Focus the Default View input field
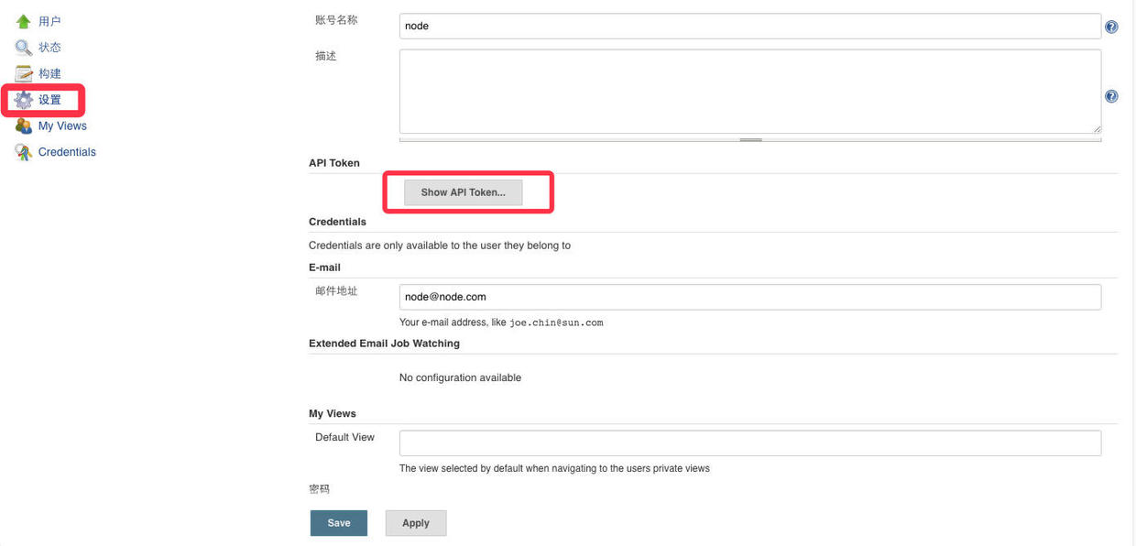The width and height of the screenshot is (1136, 546). pyautogui.click(x=750, y=443)
